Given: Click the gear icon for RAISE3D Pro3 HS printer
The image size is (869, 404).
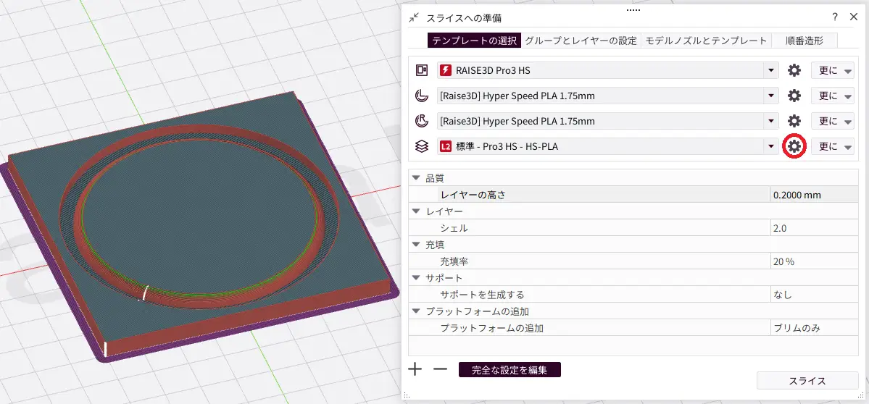Looking at the screenshot, I should (x=794, y=70).
